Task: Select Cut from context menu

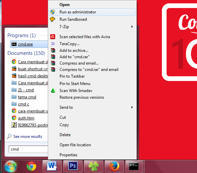Action: (x=92, y=117)
